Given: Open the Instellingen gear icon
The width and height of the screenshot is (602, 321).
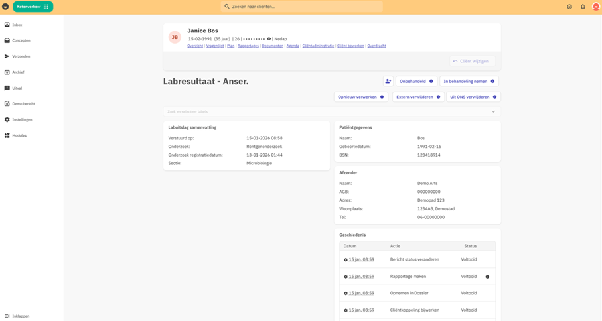Looking at the screenshot, I should pyautogui.click(x=7, y=119).
